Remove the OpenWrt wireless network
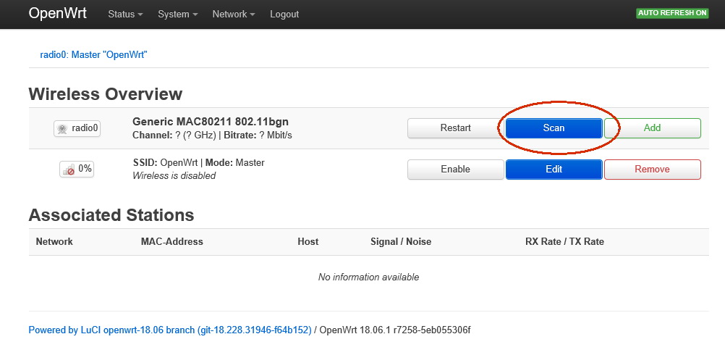This screenshot has width=725, height=355. coord(653,170)
